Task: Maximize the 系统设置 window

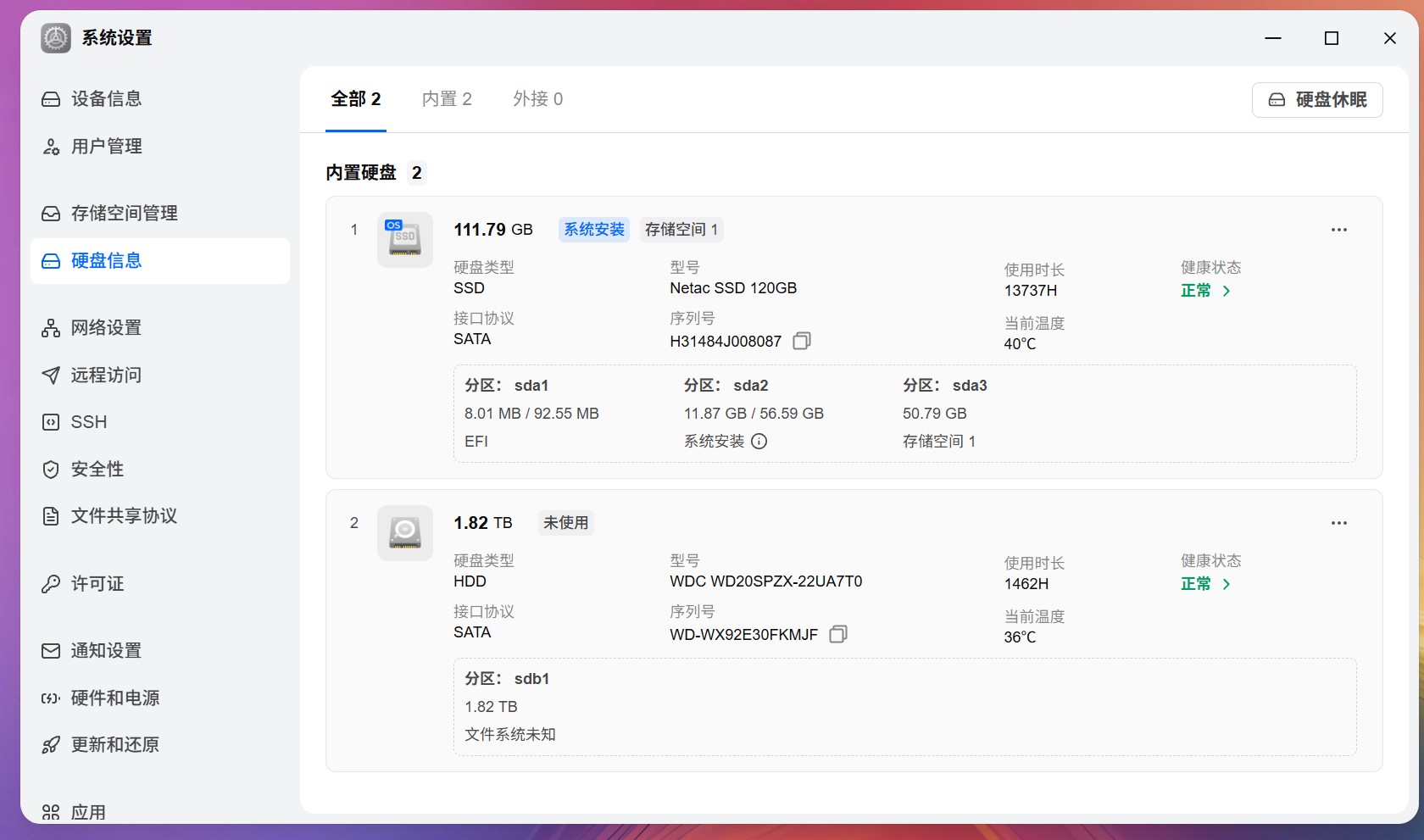Action: pos(1332,38)
